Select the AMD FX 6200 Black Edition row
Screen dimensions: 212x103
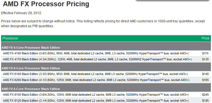tap(106, 80)
